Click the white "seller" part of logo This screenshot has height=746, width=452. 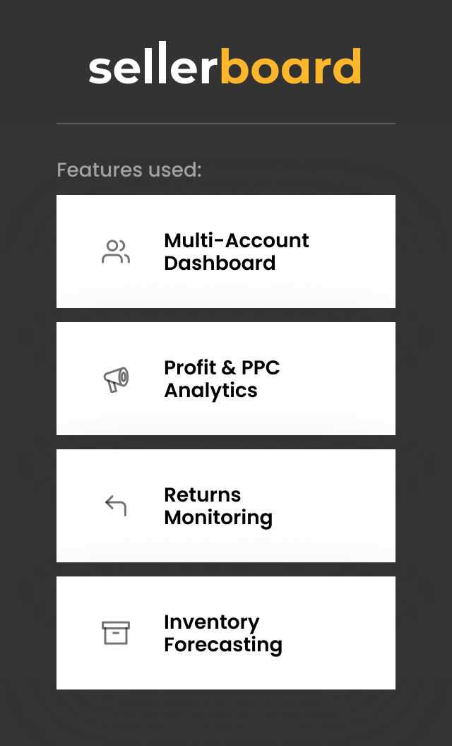tap(154, 68)
